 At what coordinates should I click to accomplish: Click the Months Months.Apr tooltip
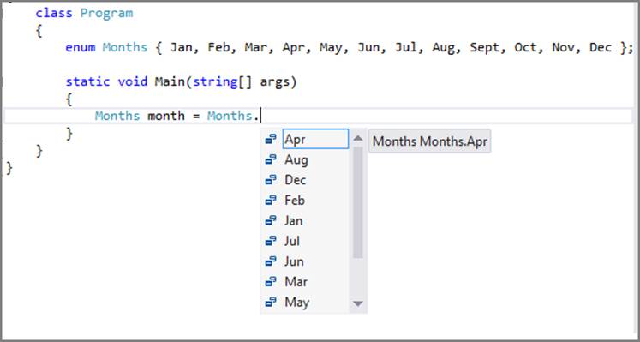(x=430, y=141)
